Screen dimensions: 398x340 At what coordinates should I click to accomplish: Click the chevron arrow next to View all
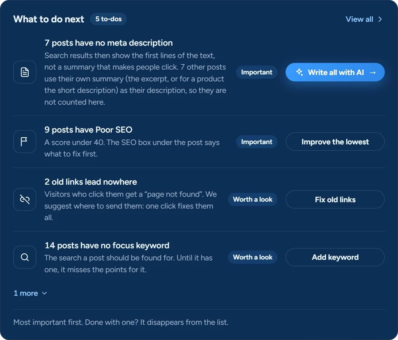tap(380, 19)
